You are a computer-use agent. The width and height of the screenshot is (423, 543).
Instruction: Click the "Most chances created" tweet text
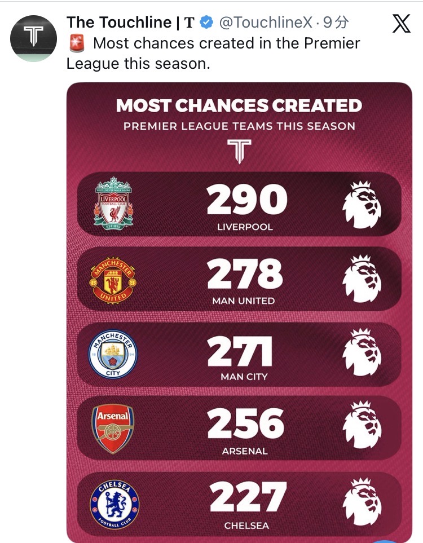tap(213, 53)
